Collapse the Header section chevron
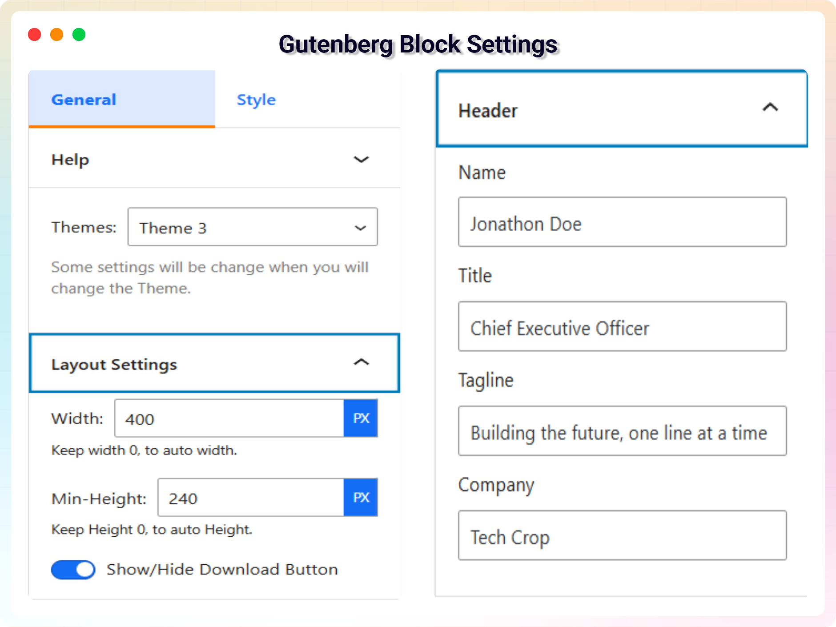 coord(770,108)
